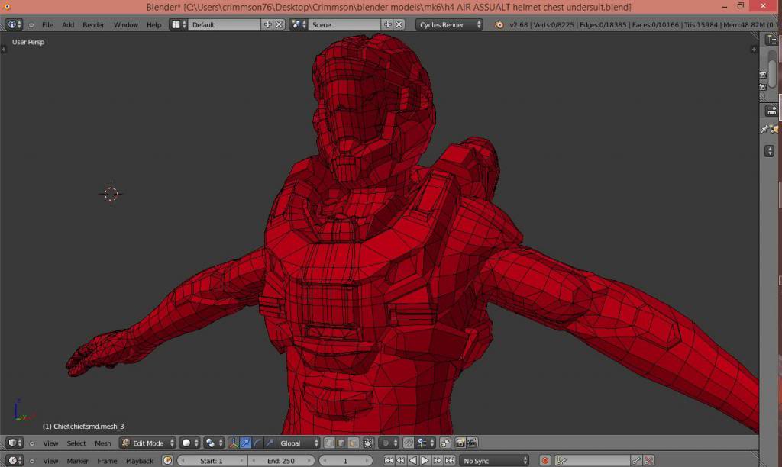Open the snap element selector

[x=425, y=443]
